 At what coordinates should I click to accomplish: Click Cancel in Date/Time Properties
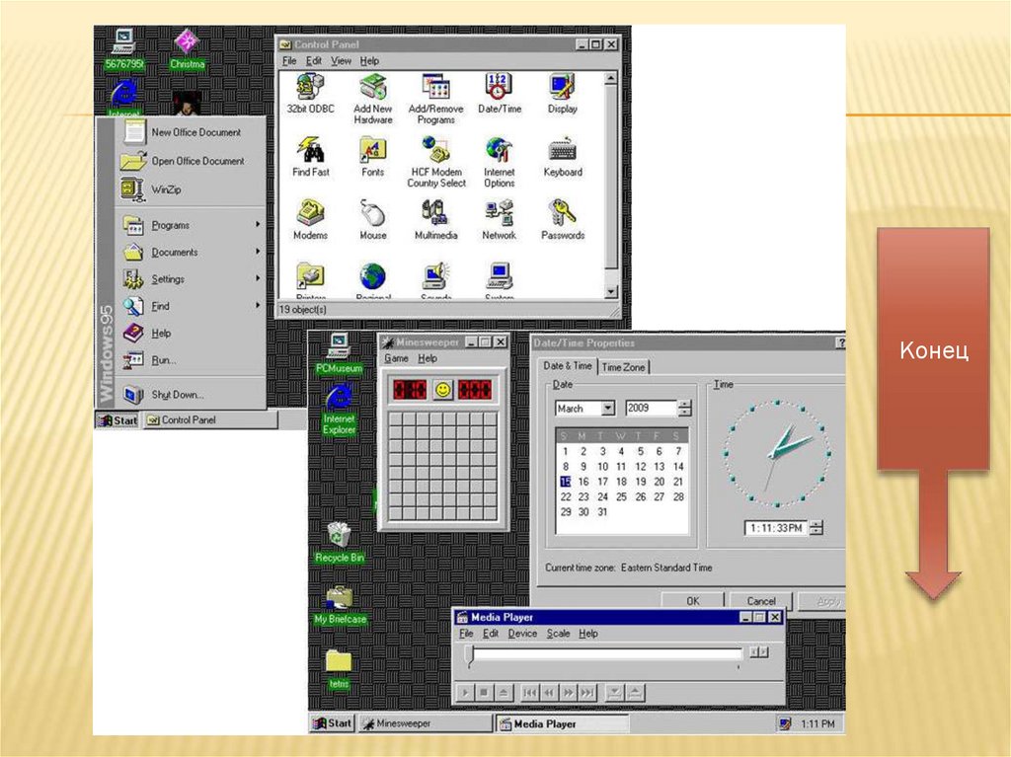pyautogui.click(x=761, y=600)
